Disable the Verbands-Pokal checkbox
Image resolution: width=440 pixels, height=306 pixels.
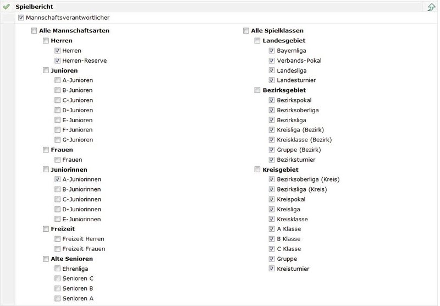(272, 61)
